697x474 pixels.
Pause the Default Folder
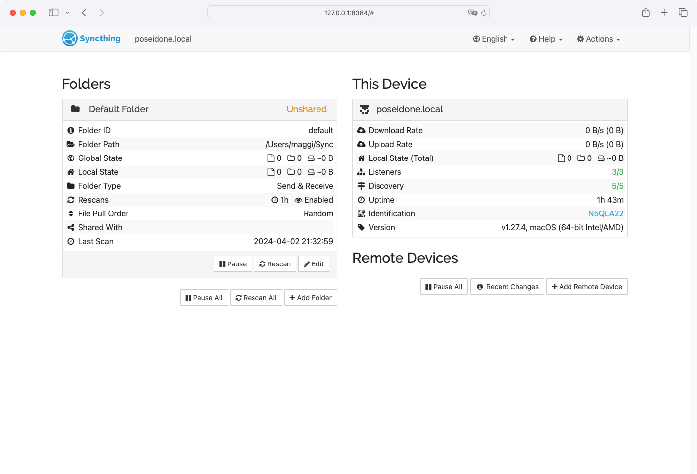(x=233, y=264)
